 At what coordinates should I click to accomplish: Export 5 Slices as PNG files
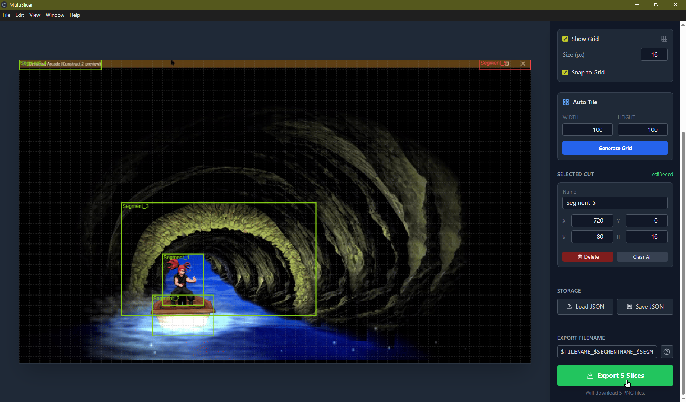pos(615,376)
